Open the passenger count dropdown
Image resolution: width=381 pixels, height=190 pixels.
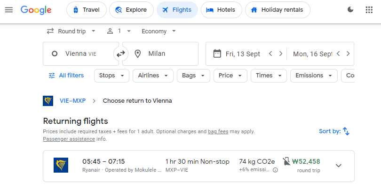coord(119,31)
